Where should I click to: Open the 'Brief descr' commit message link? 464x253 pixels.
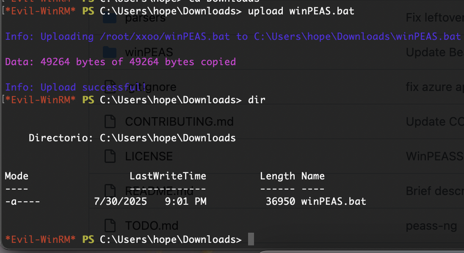(435, 191)
